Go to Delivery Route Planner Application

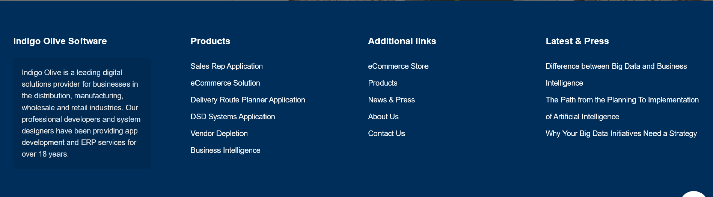(x=247, y=100)
